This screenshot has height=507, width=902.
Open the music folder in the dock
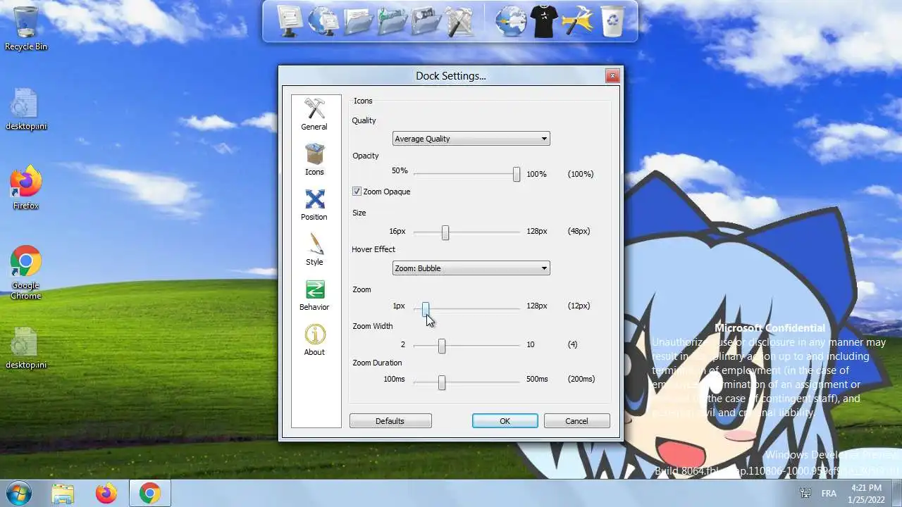click(x=392, y=21)
